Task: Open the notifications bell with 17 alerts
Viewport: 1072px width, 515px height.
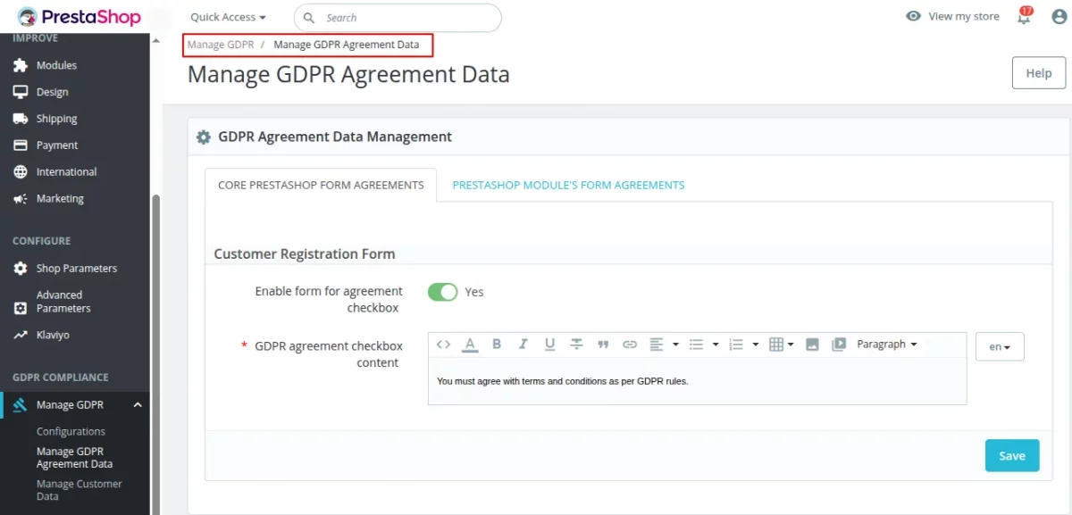Action: pyautogui.click(x=1022, y=16)
